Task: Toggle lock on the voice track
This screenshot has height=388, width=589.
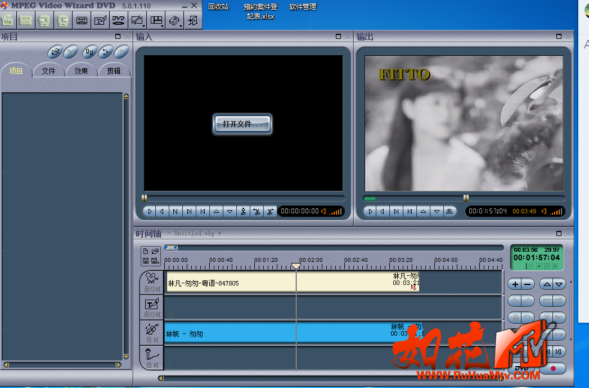Action: tap(149, 365)
